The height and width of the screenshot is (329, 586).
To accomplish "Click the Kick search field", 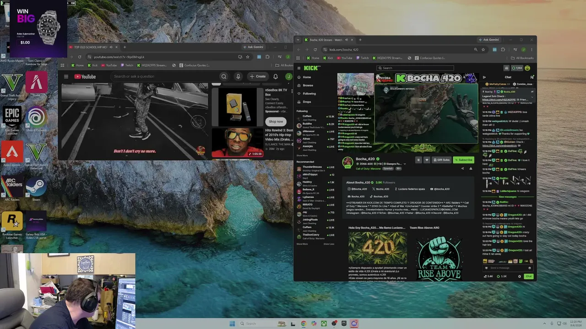I will coord(415,68).
